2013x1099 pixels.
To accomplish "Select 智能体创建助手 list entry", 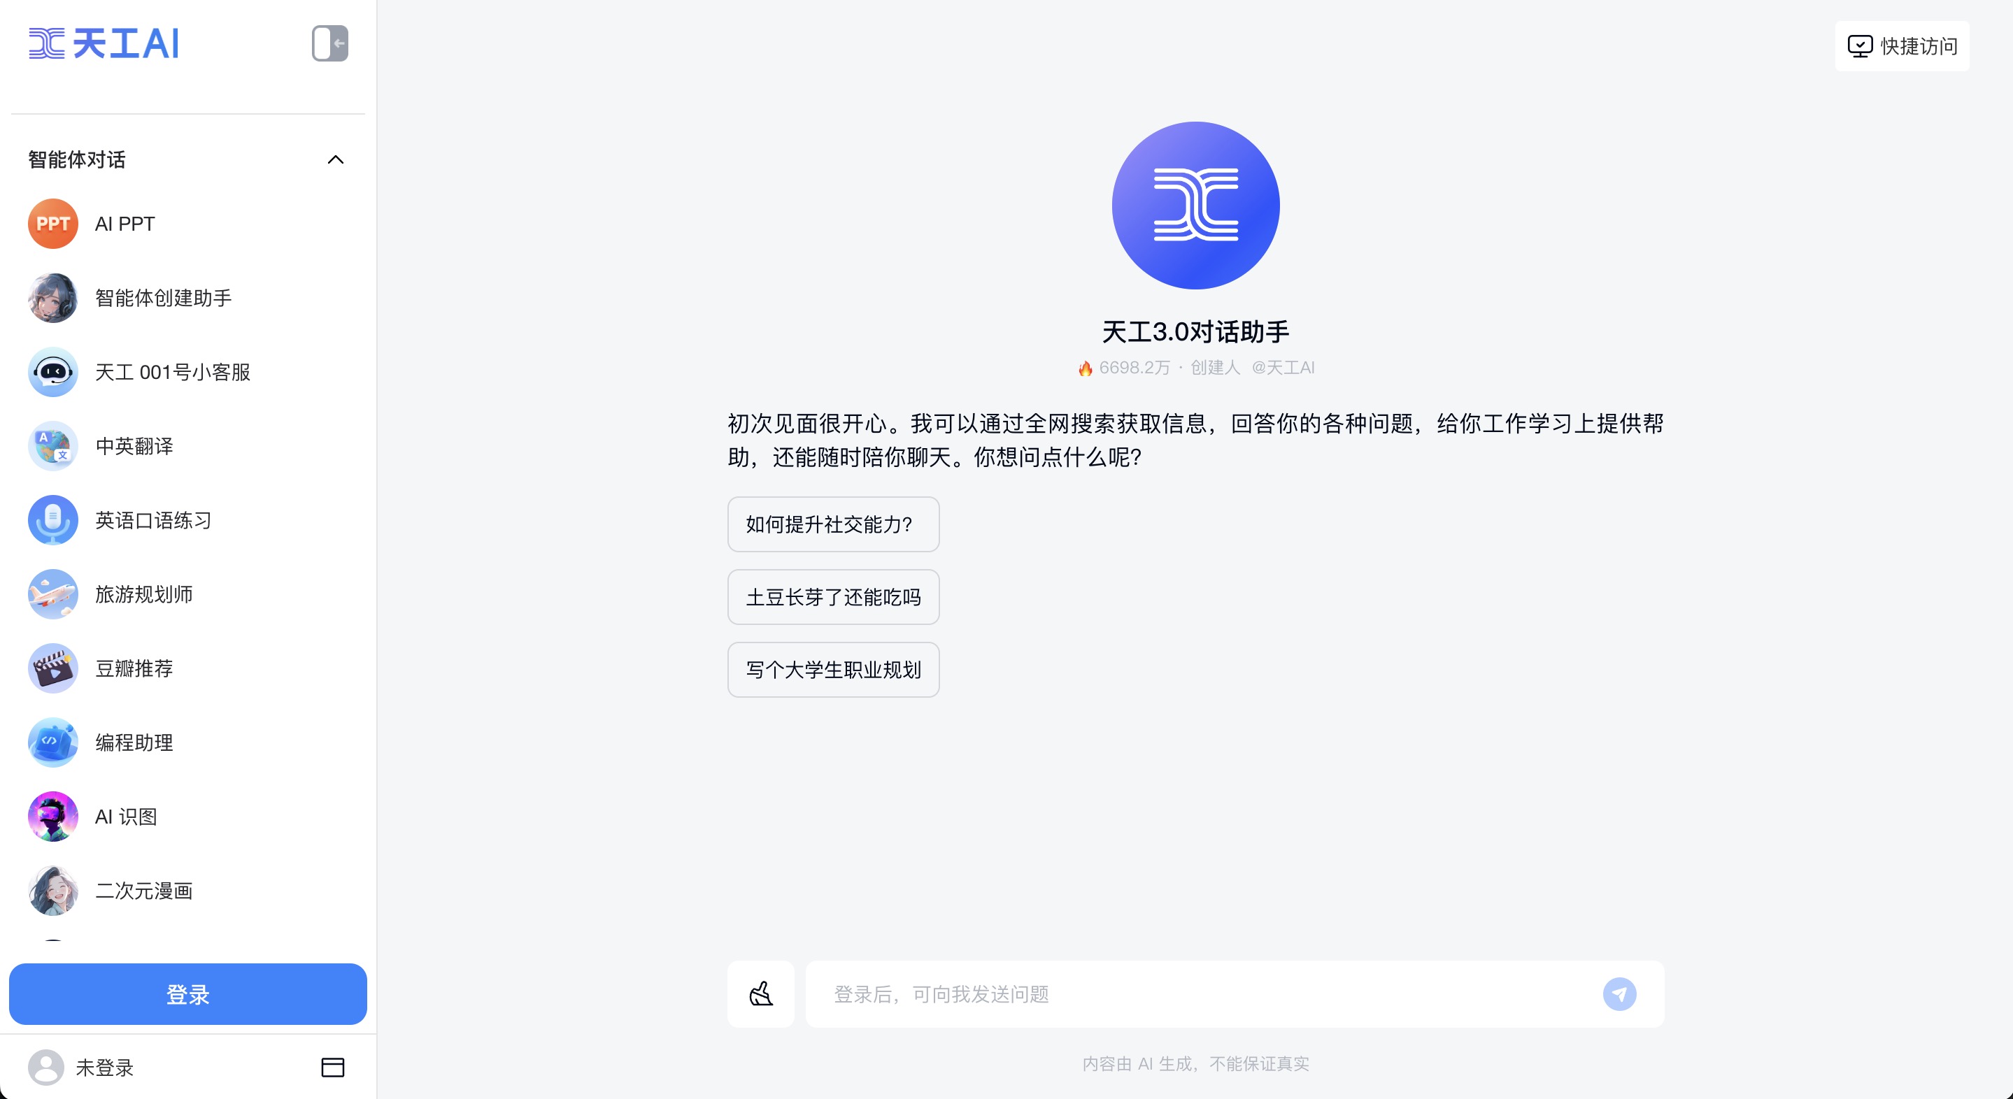I will click(x=187, y=298).
